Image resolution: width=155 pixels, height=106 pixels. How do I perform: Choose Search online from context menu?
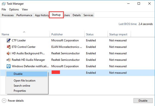[22, 86]
